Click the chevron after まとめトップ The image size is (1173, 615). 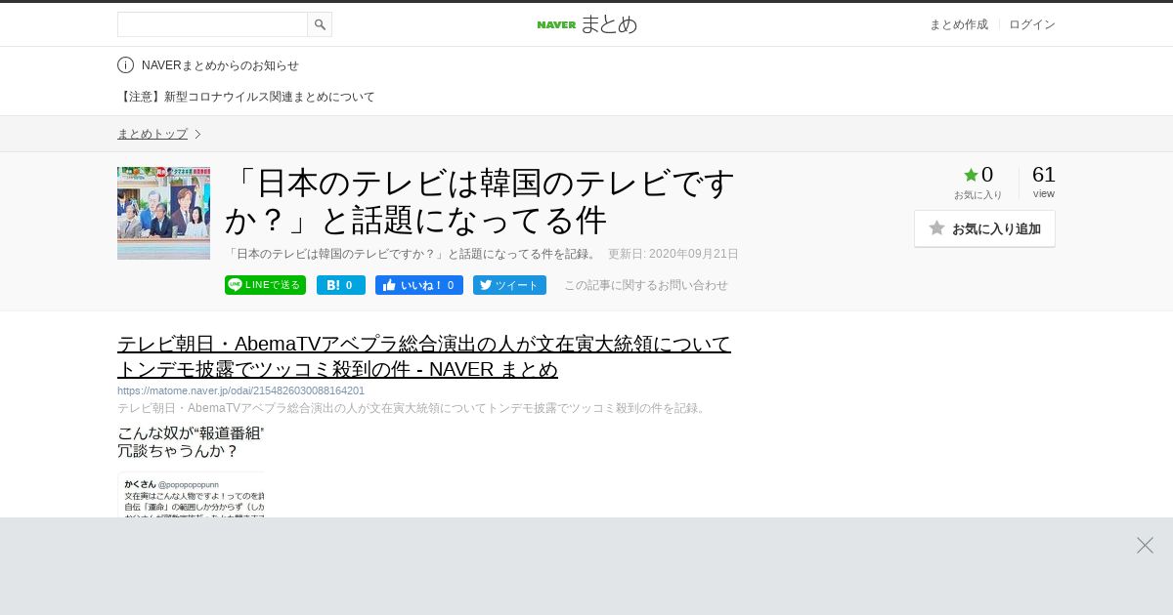pos(197,134)
